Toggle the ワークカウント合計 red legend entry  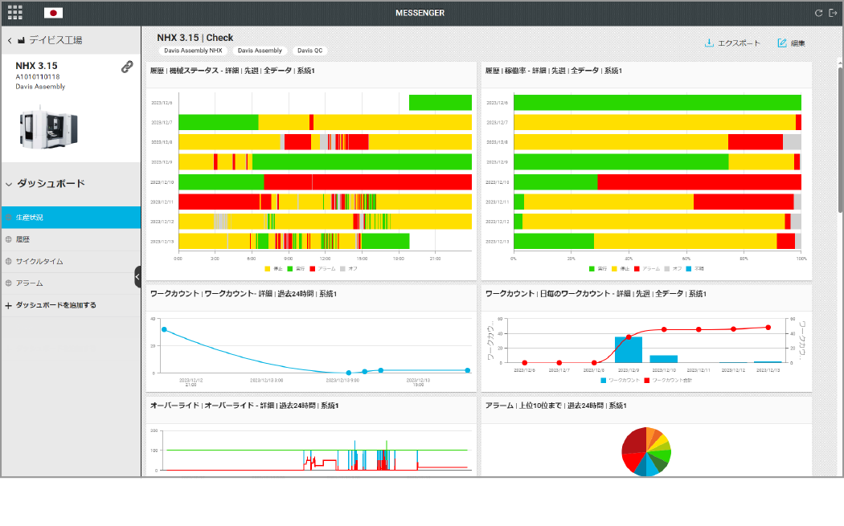[668, 381]
